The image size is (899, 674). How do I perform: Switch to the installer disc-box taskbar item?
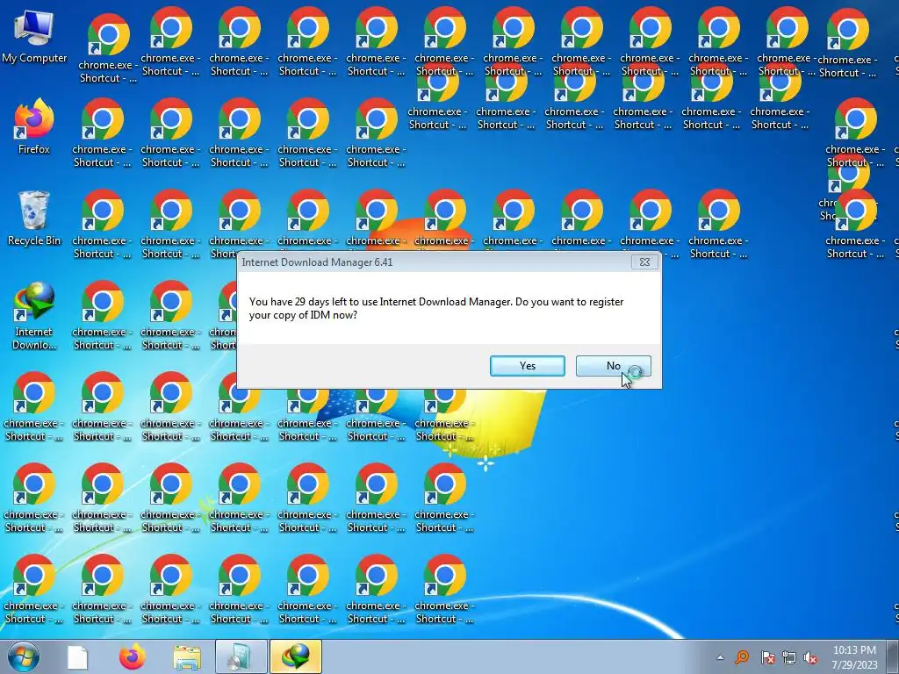(x=241, y=656)
